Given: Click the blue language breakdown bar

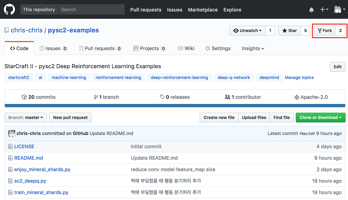Looking at the screenshot, I should 175,106.
